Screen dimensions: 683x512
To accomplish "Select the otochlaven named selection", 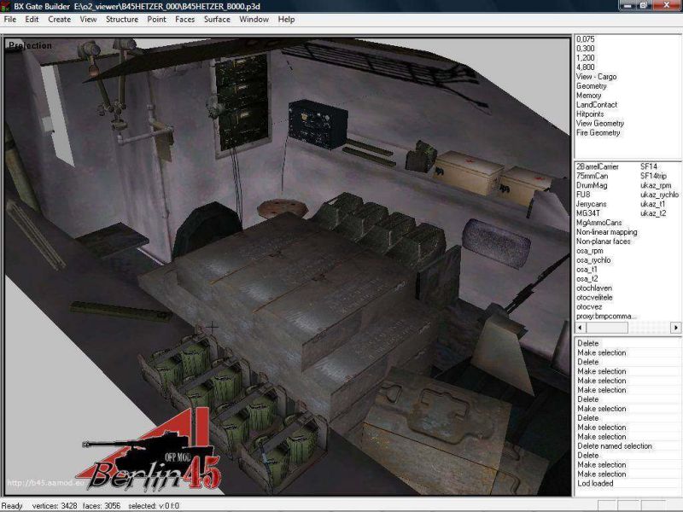I will 594,288.
